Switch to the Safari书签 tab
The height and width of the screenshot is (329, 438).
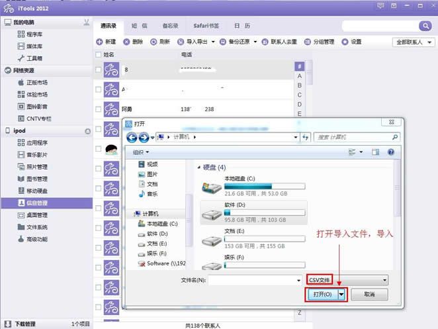[x=207, y=26]
